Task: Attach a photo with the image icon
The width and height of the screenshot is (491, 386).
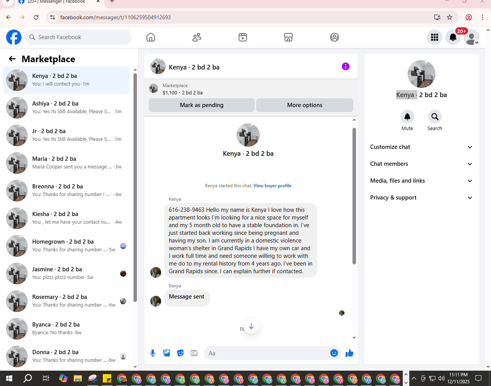Action: point(166,353)
